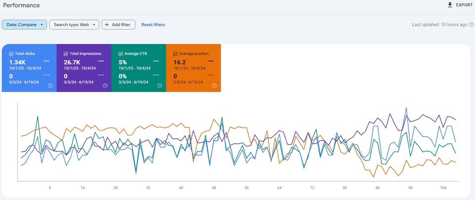Toggle the Total impressions checkbox

coord(66,53)
